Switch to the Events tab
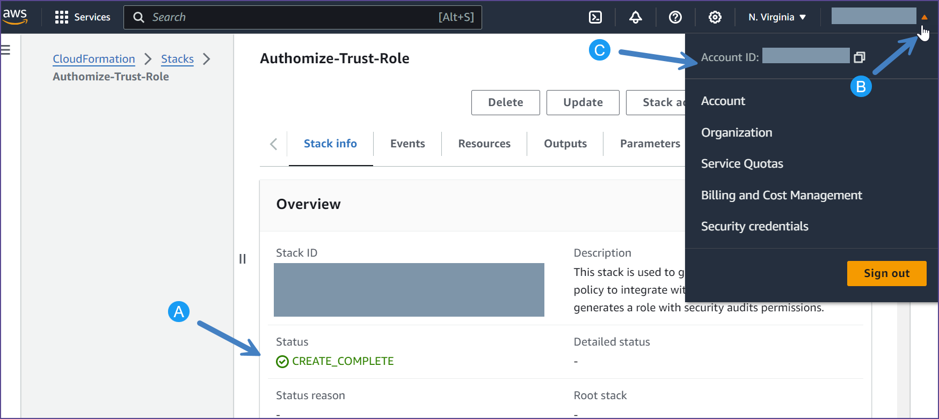939x419 pixels. pyautogui.click(x=407, y=144)
